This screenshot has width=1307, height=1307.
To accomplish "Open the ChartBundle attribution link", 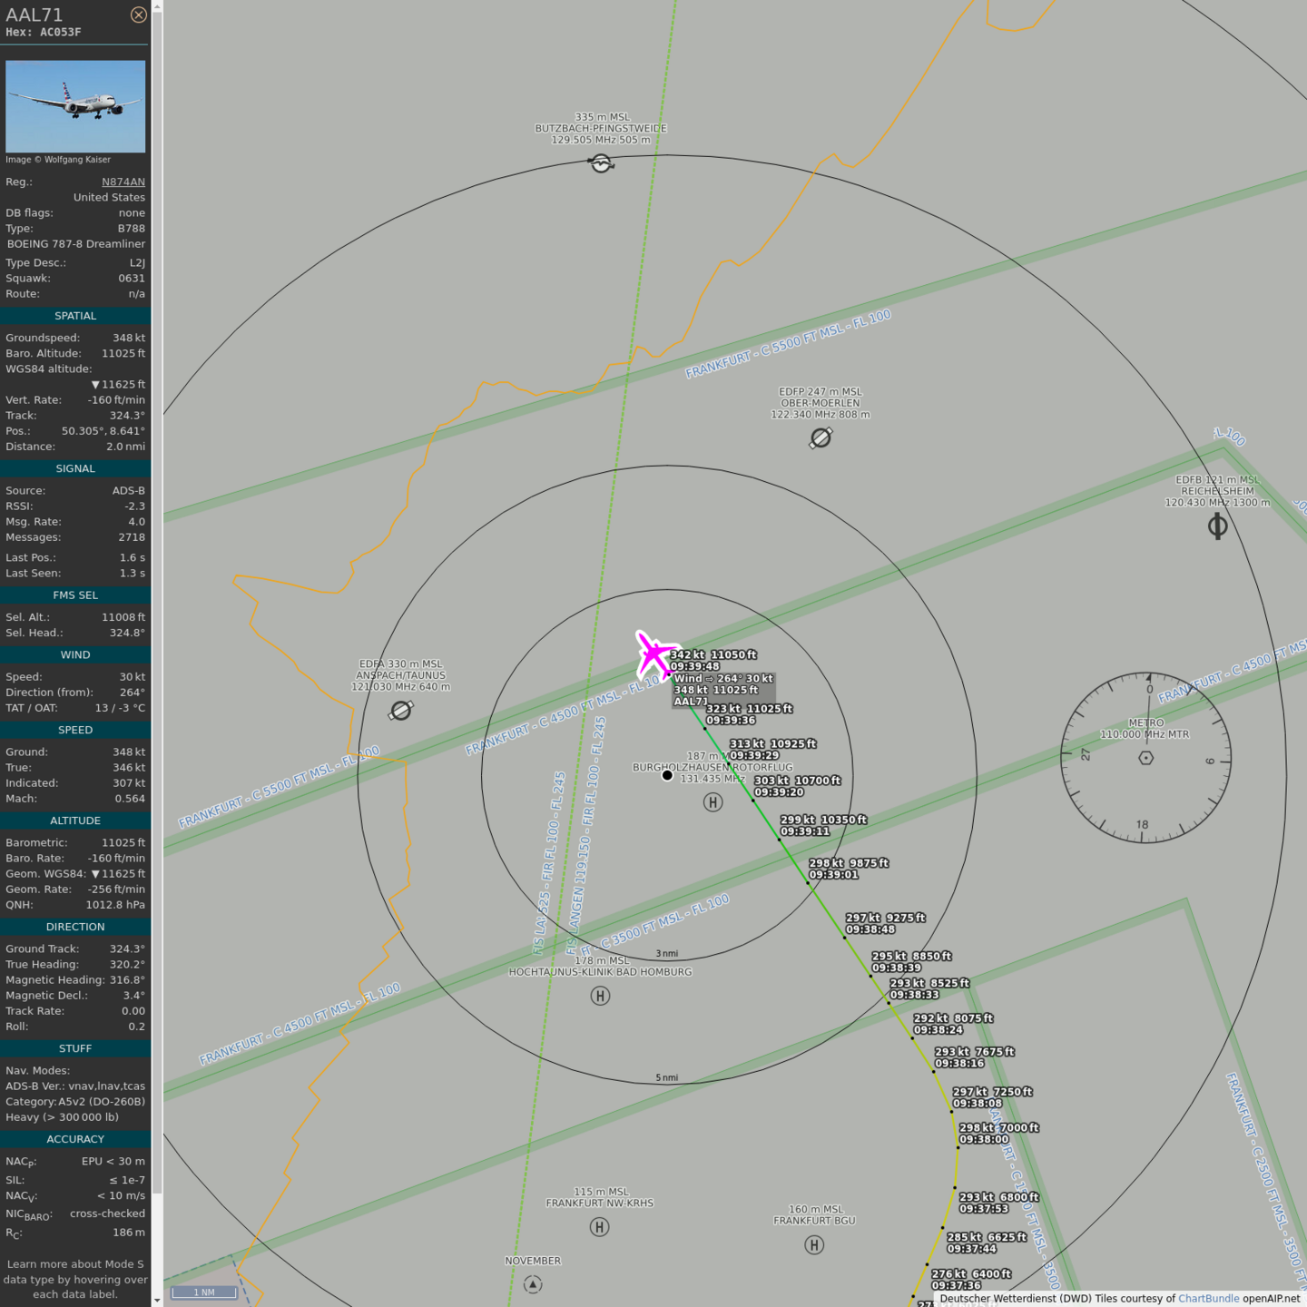I will (x=1208, y=1299).
